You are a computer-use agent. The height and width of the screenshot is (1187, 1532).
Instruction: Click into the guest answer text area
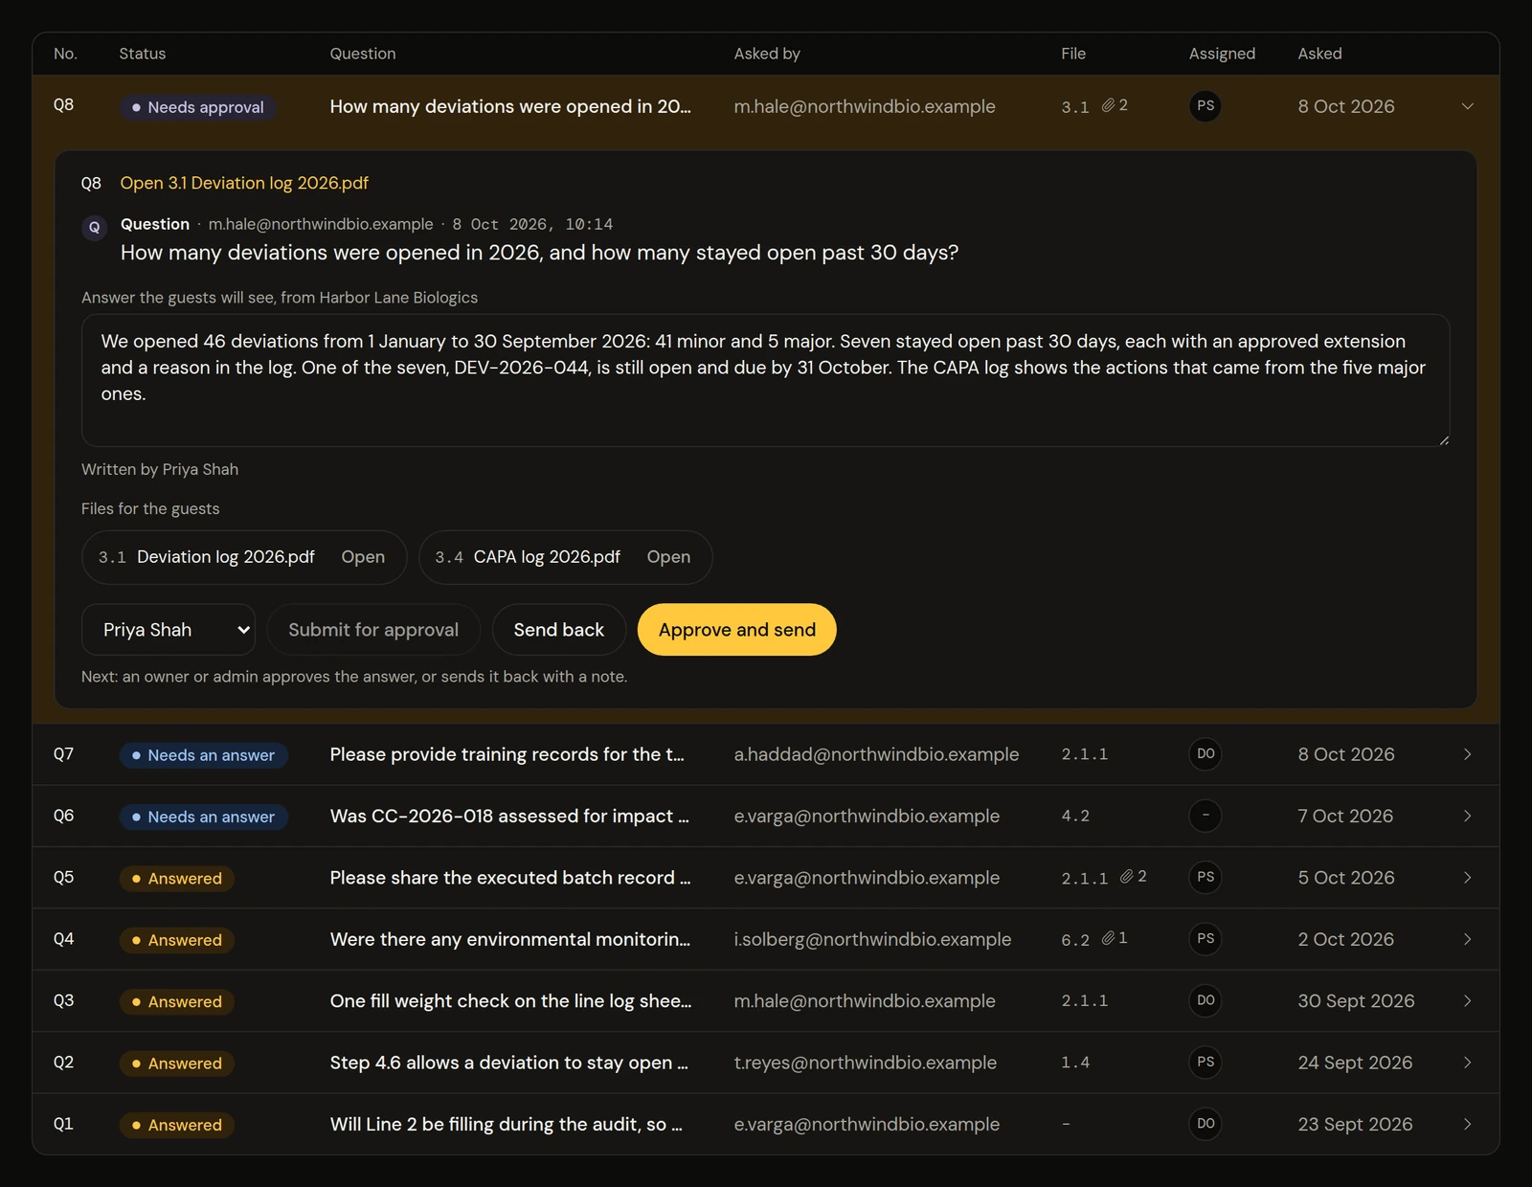[766, 380]
